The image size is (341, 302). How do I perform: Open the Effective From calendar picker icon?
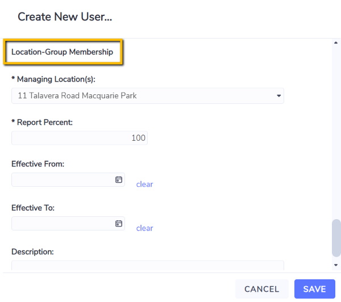[119, 180]
